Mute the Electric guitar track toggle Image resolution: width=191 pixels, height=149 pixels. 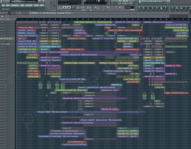pyautogui.click(x=14, y=44)
